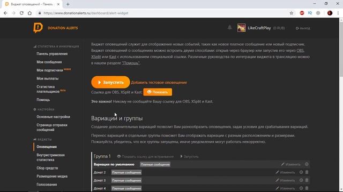Click the orange Запустить button
The image size is (343, 192).
click(x=110, y=82)
